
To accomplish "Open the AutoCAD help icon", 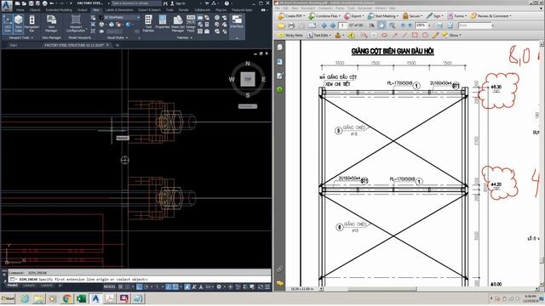I will pos(227,3).
